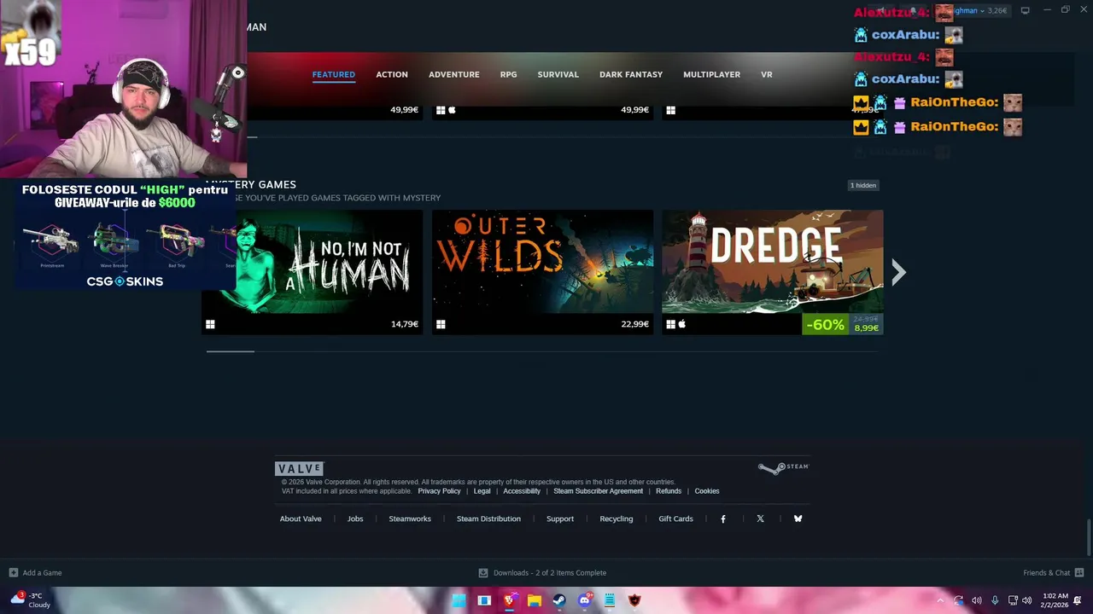Click the Add a Game label

42,573
